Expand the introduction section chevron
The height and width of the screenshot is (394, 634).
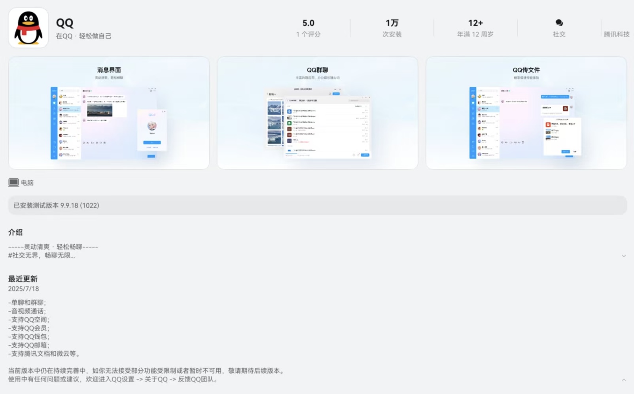point(623,256)
